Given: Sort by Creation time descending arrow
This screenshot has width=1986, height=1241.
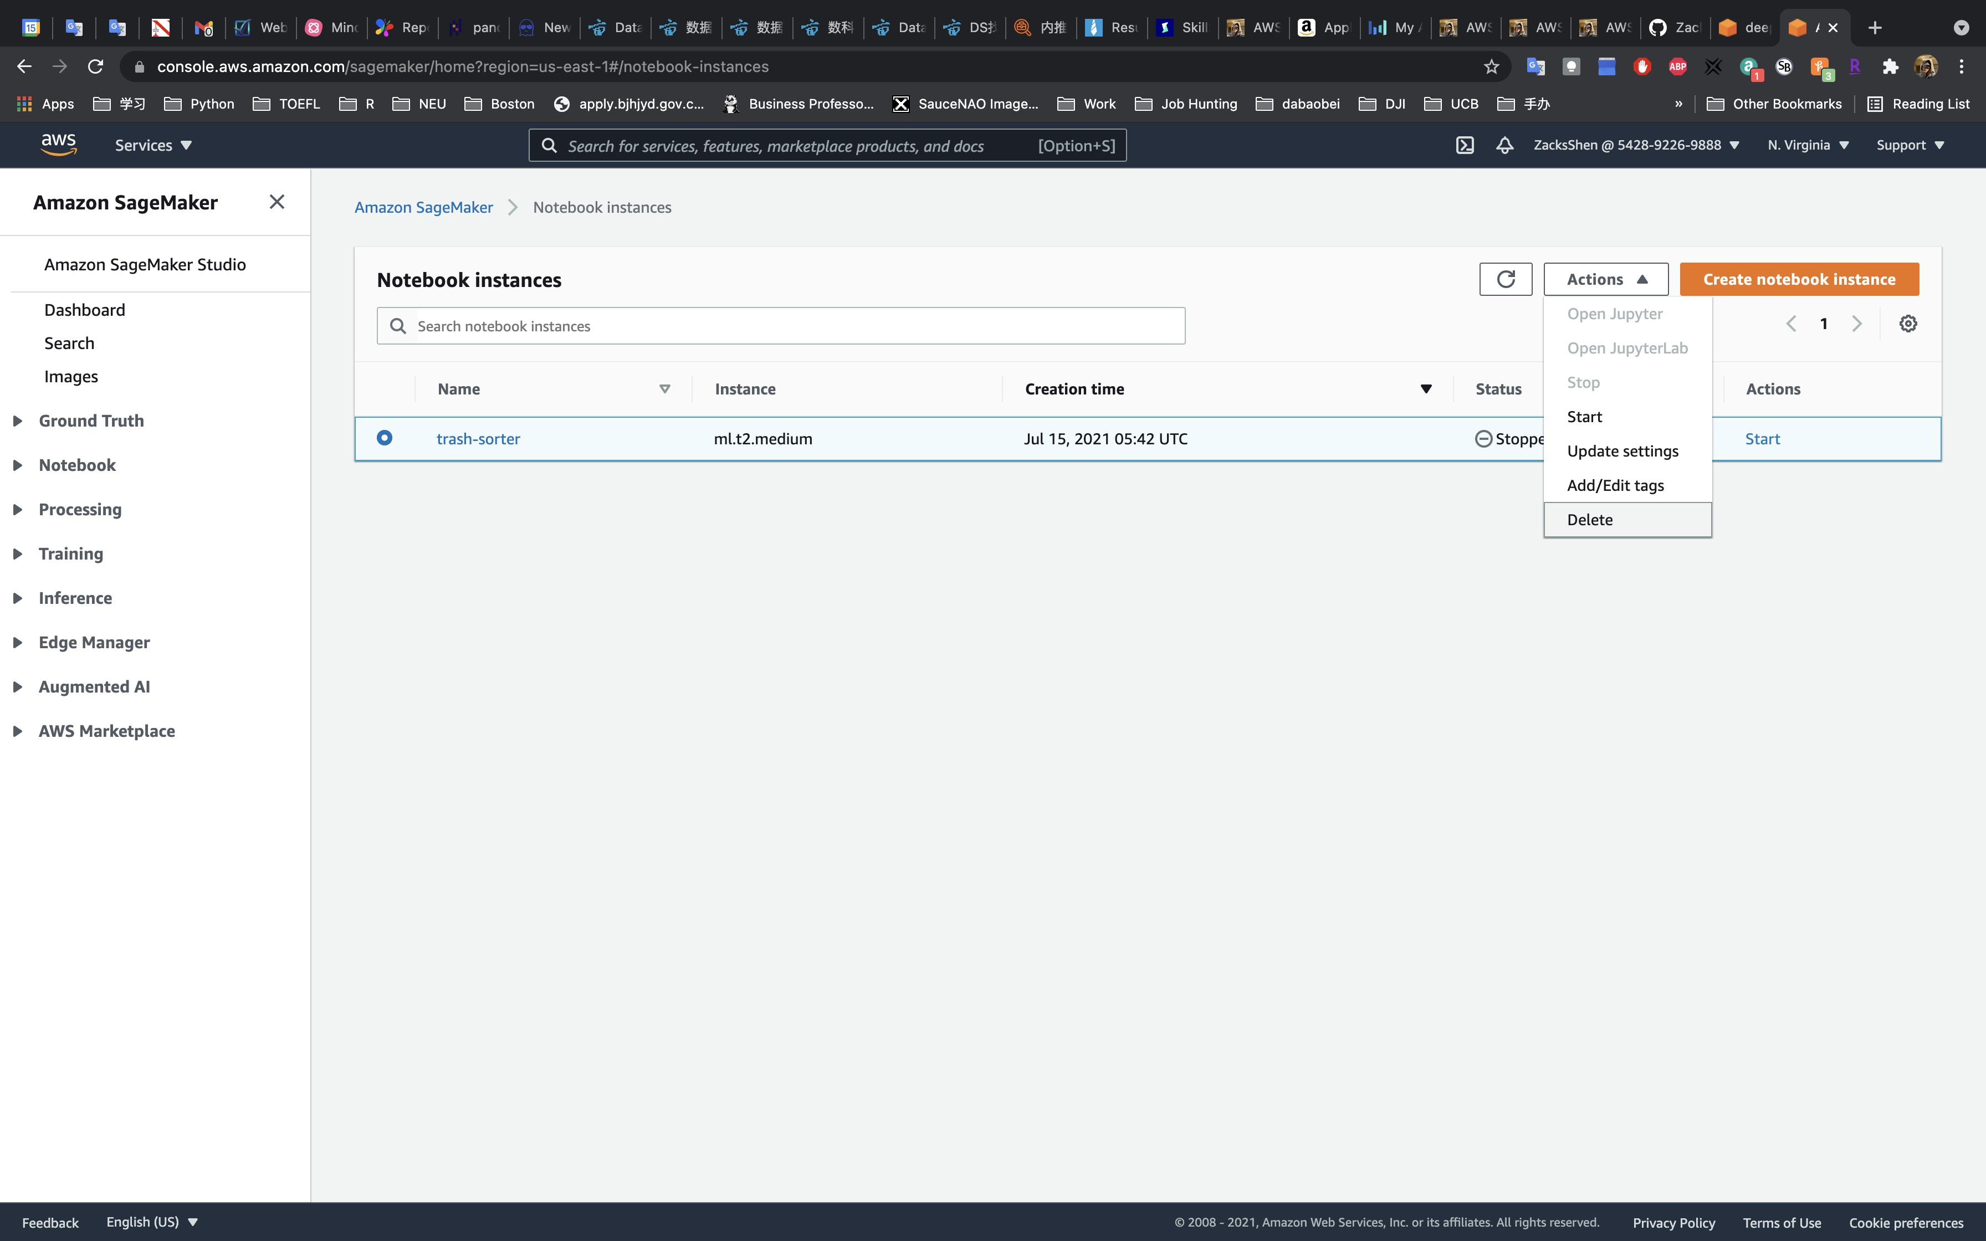Looking at the screenshot, I should 1425,389.
